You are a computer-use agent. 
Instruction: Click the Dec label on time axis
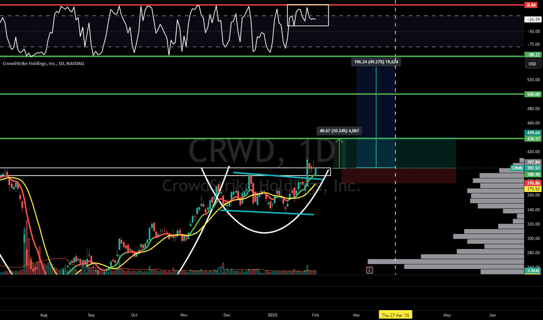(x=227, y=315)
